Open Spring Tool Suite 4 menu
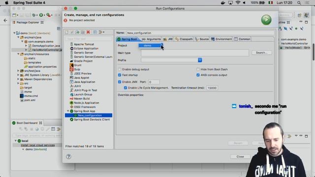Viewport: 315px width, 177px height. (29, 2)
